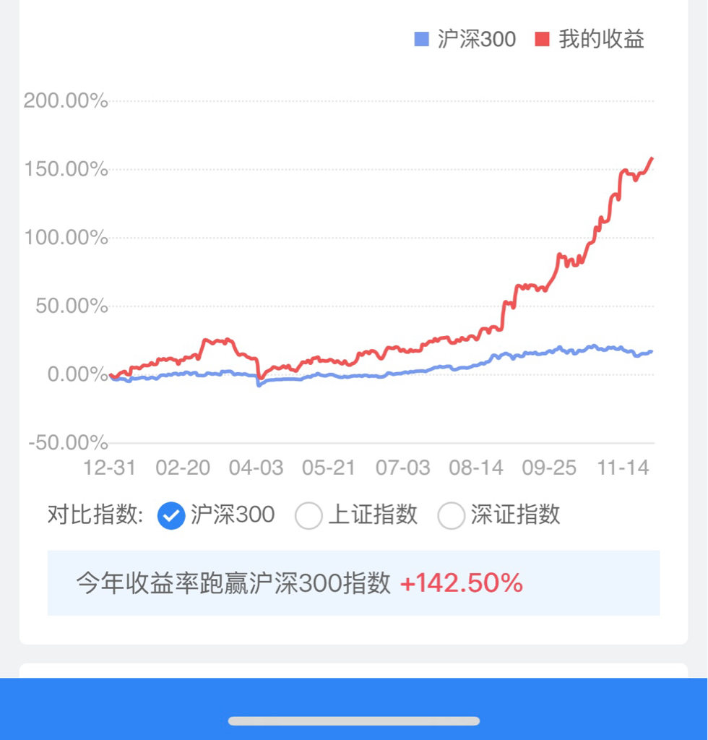Screen dimensions: 708x740
Task: Click the 深证指数 option label
Action: click(x=516, y=515)
